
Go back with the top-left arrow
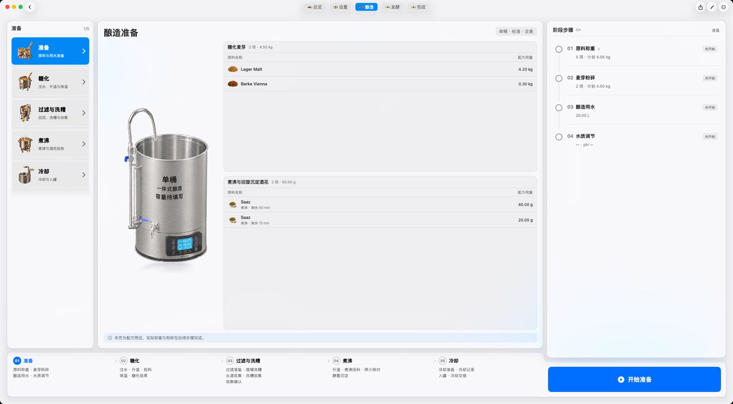coord(30,7)
